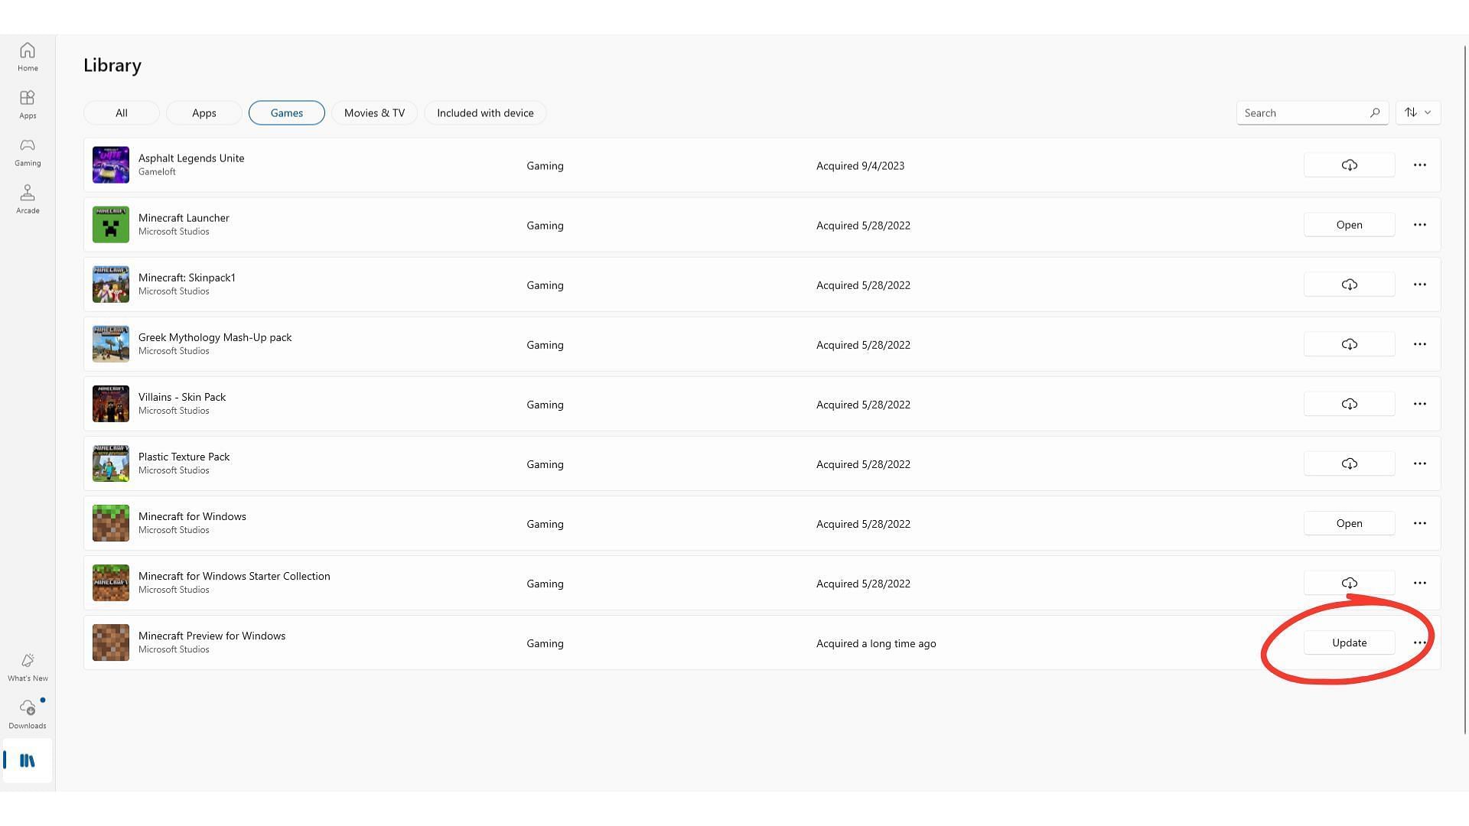Image resolution: width=1469 pixels, height=826 pixels.
Task: Navigate to the Home section
Action: pos(28,56)
